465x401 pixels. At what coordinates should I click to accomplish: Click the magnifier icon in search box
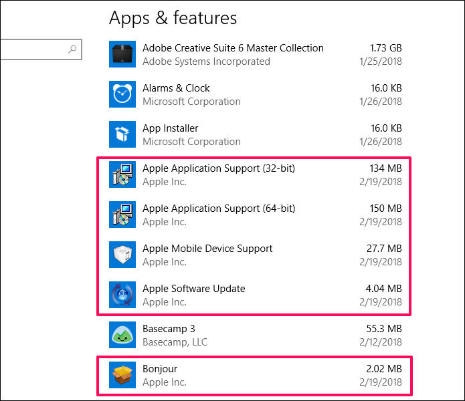72,49
